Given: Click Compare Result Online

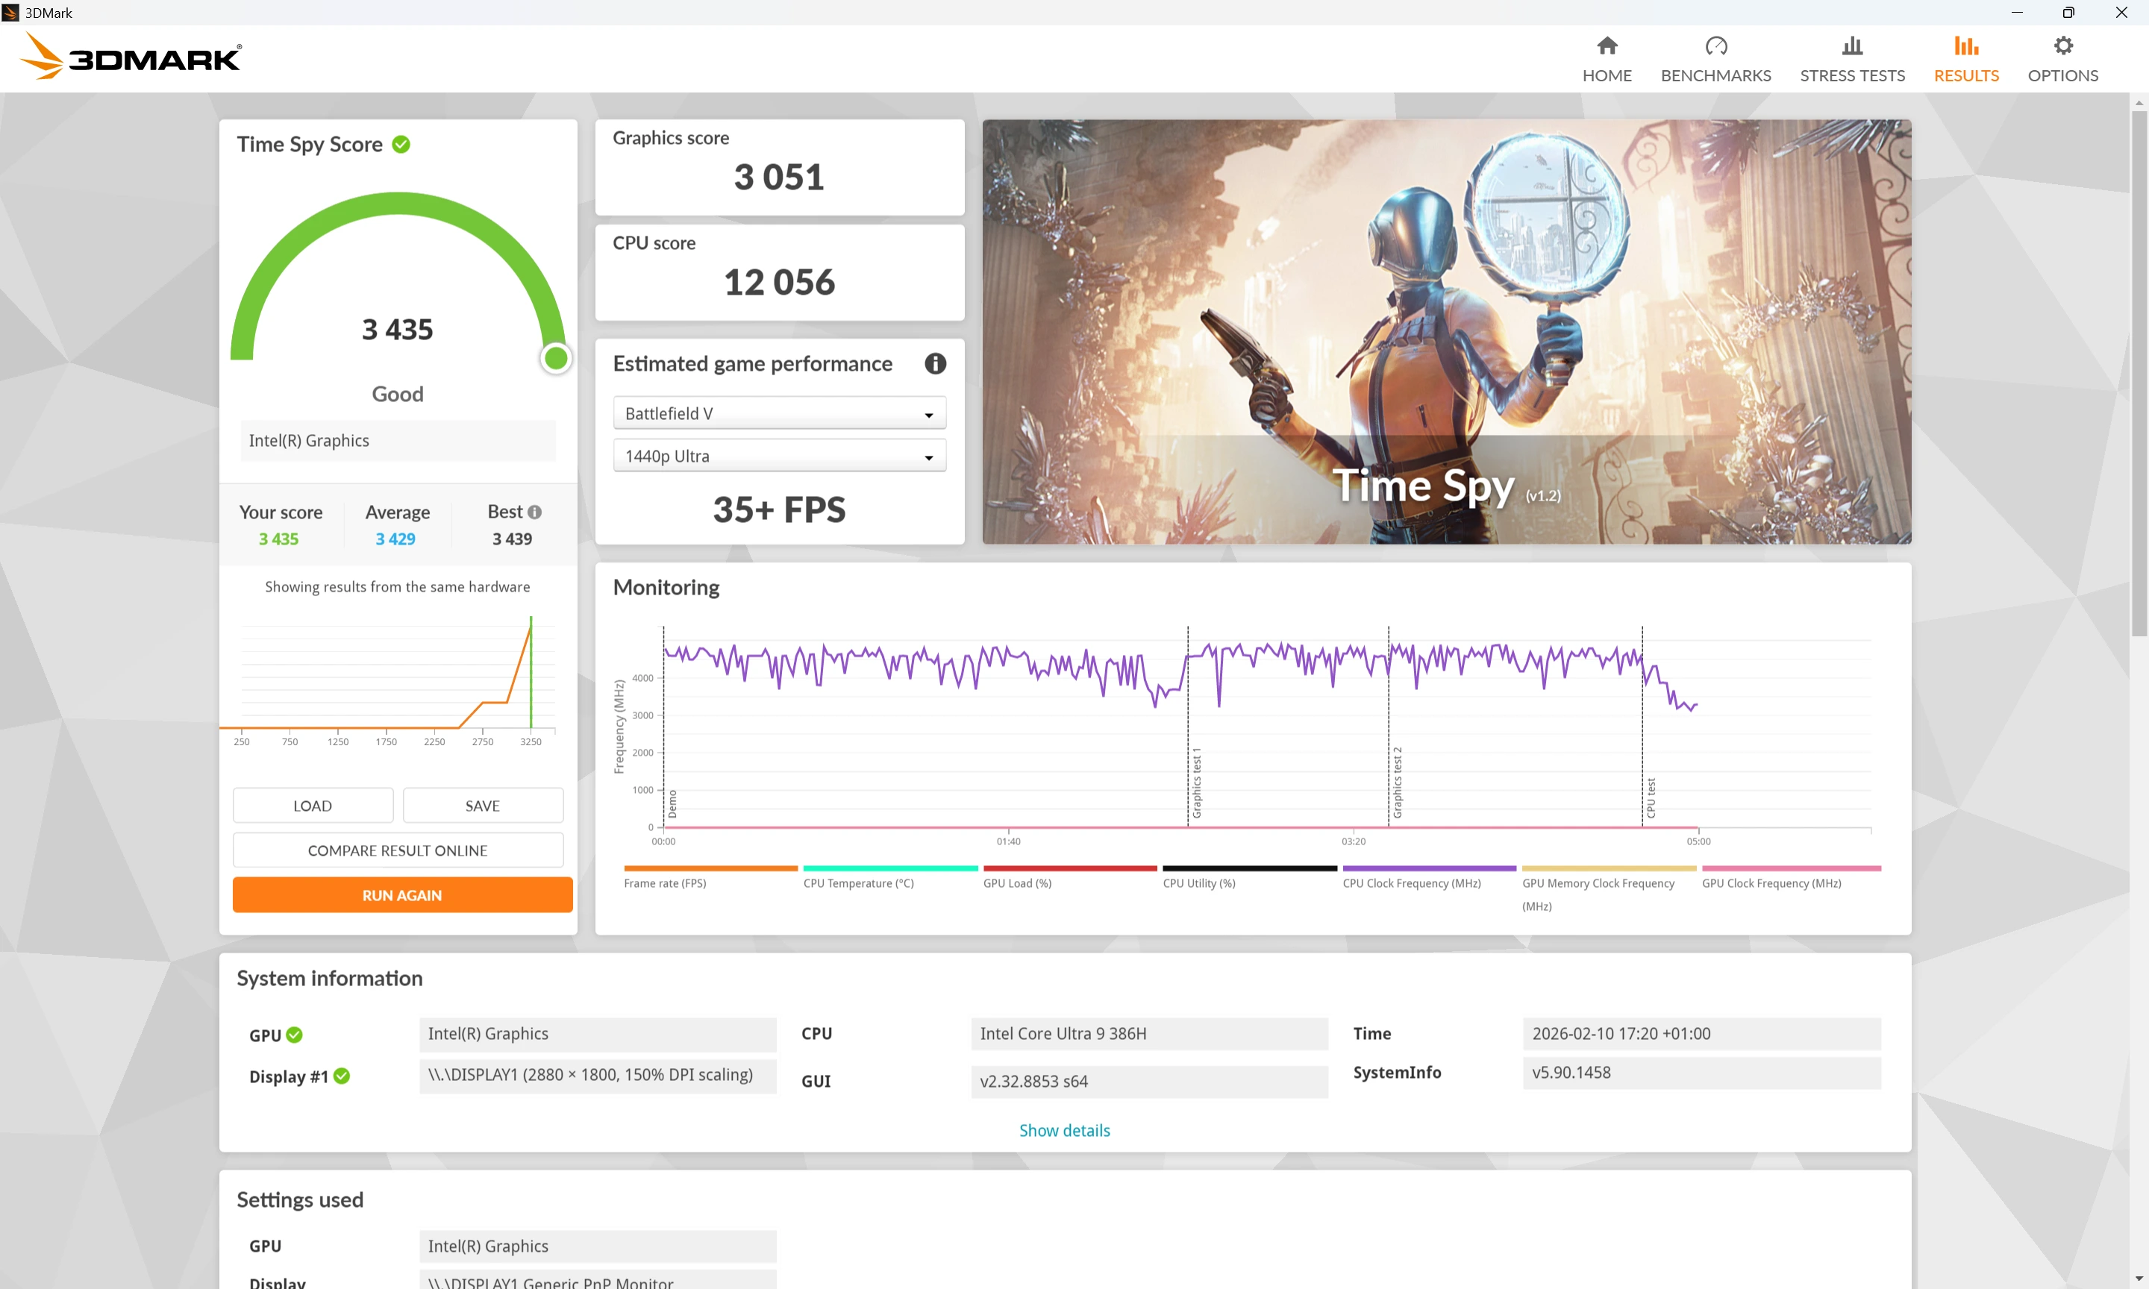Looking at the screenshot, I should 398,850.
